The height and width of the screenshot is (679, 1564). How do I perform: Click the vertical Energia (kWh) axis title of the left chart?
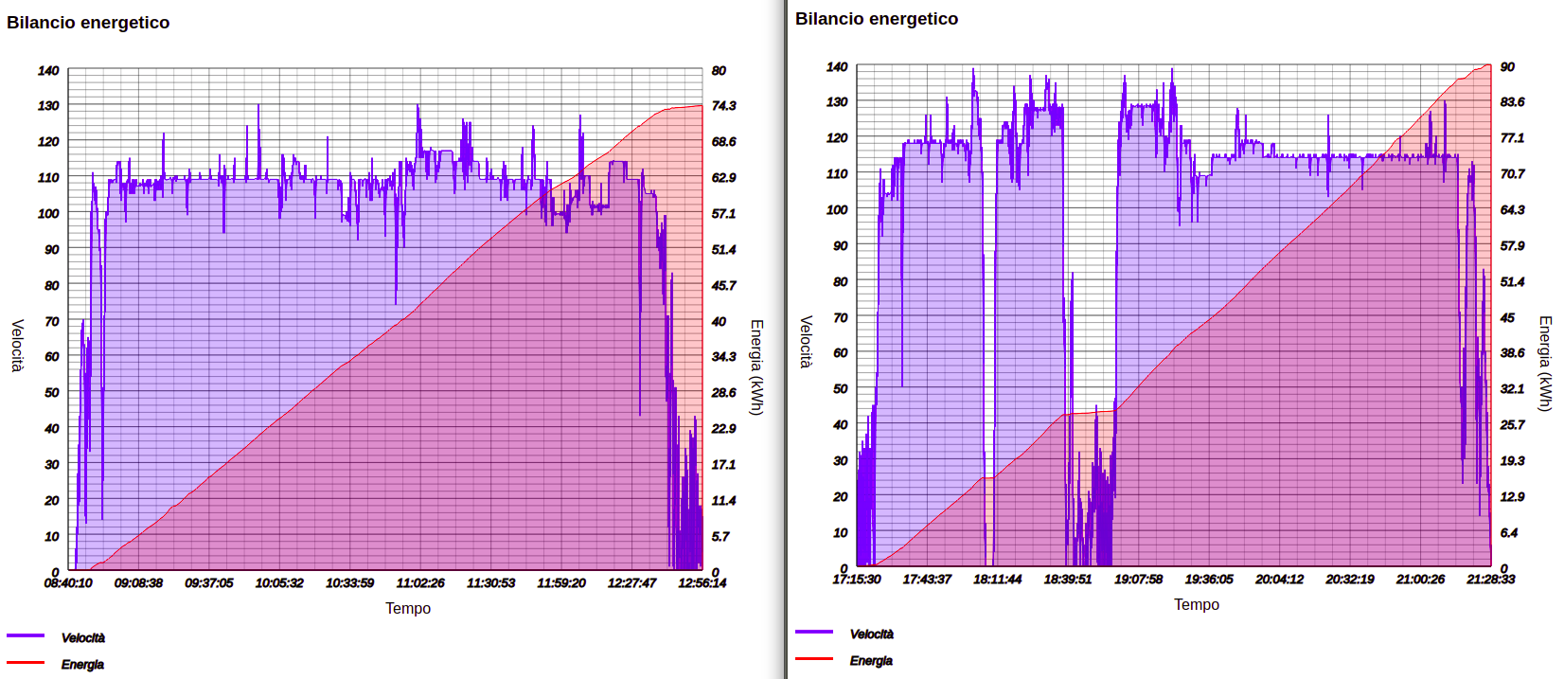point(755,367)
